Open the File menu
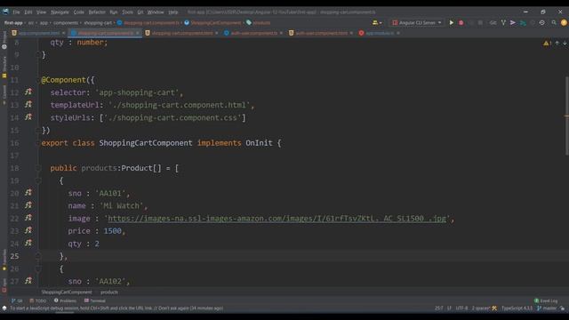This screenshot has height=320, width=569. pyautogui.click(x=16, y=12)
